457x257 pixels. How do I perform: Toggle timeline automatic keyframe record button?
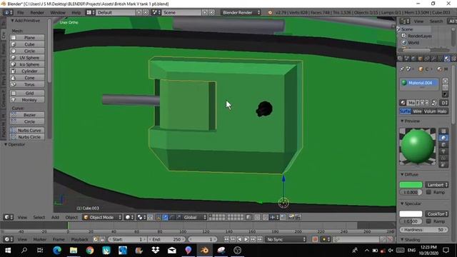tap(315, 239)
